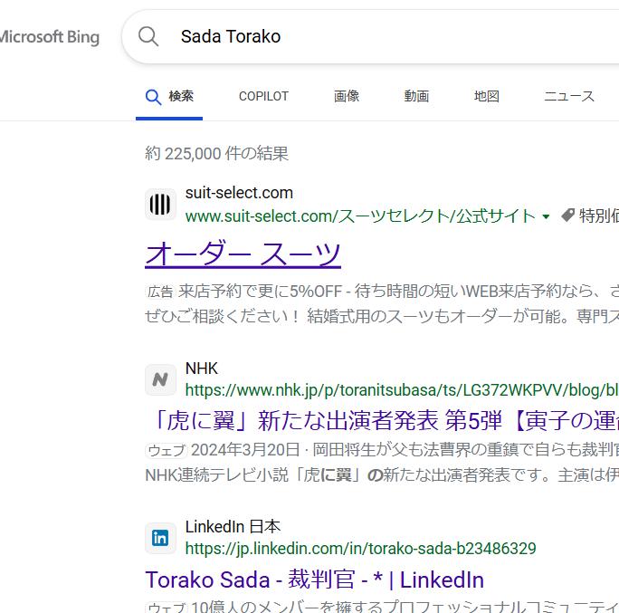Switch to the 動画 tab
Image resolution: width=619 pixels, height=613 pixels.
pyautogui.click(x=416, y=96)
